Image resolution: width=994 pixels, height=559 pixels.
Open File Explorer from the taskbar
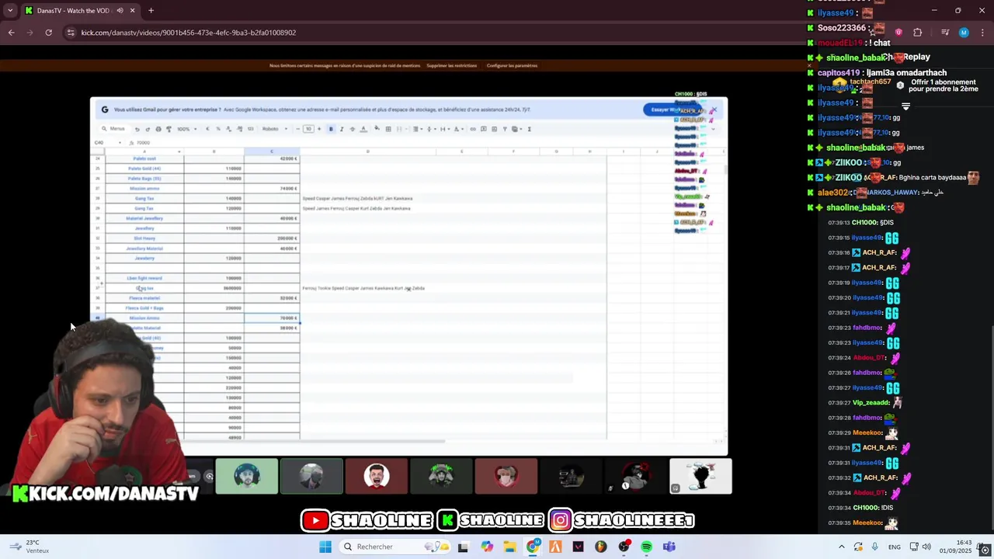coord(509,547)
